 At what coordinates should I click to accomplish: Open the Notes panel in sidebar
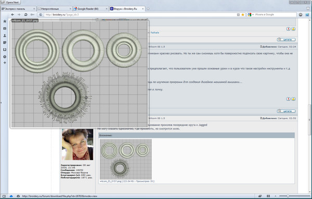click(x=5, y=42)
